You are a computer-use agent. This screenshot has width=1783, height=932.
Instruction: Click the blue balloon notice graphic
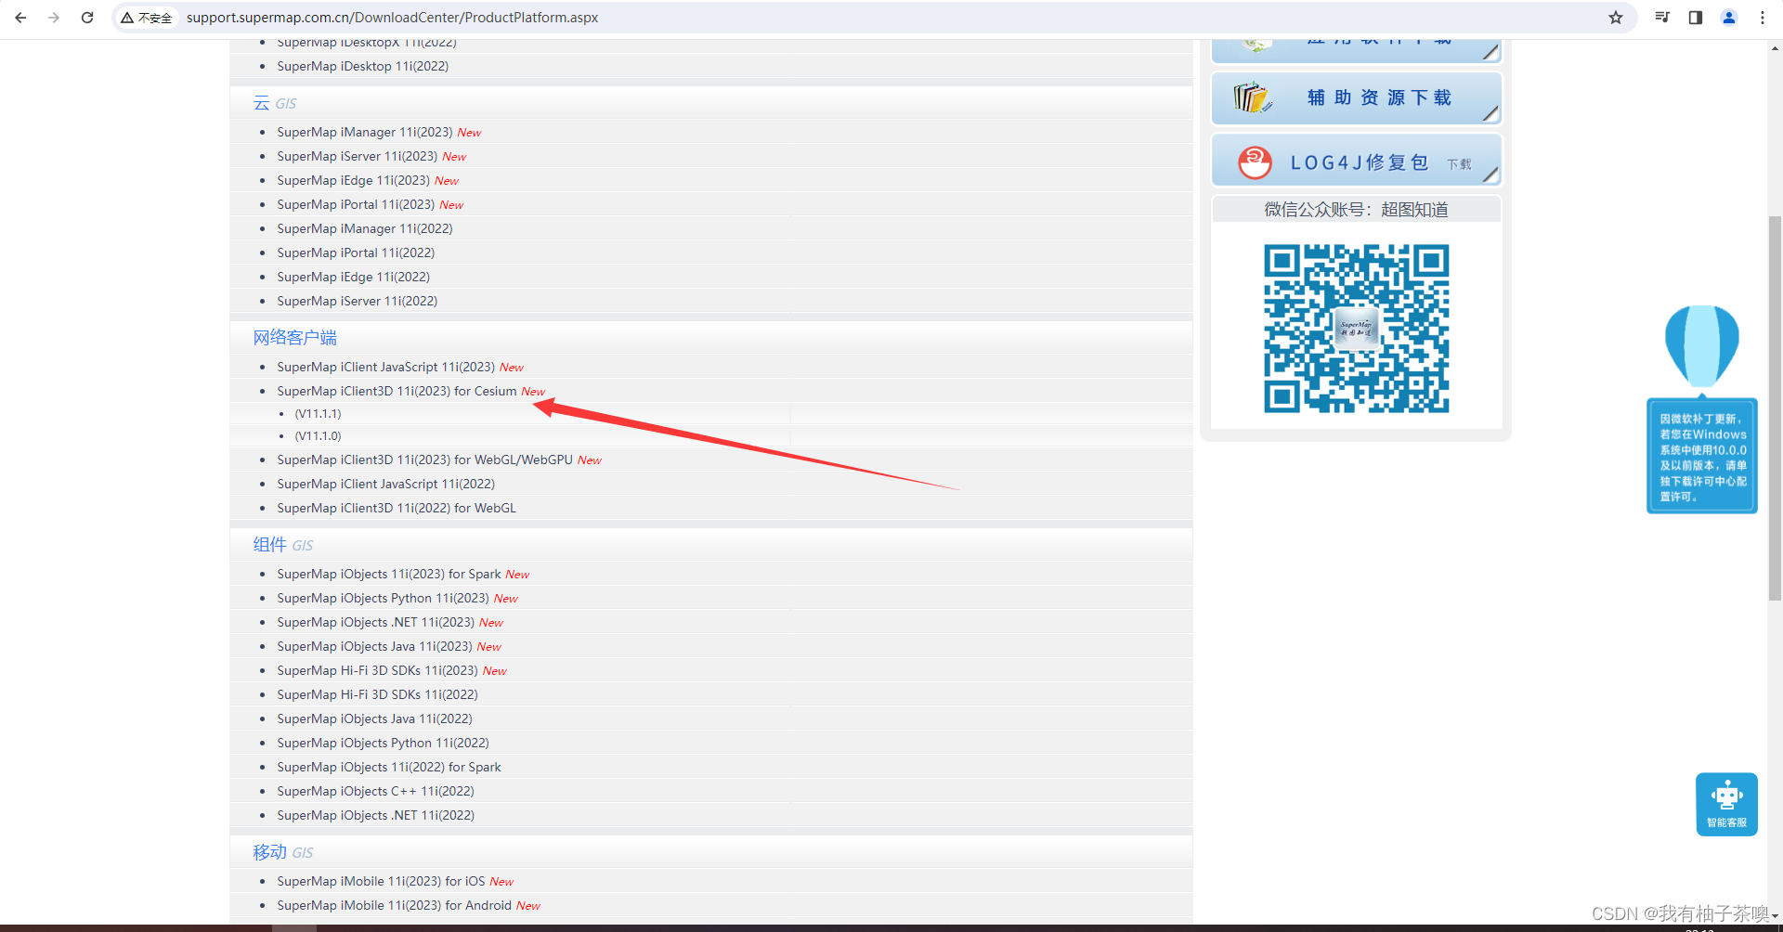pyautogui.click(x=1701, y=346)
